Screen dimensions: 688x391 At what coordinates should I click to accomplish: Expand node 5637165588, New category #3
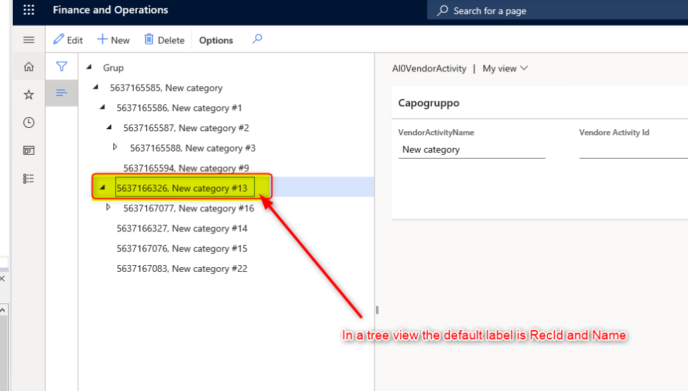(115, 147)
